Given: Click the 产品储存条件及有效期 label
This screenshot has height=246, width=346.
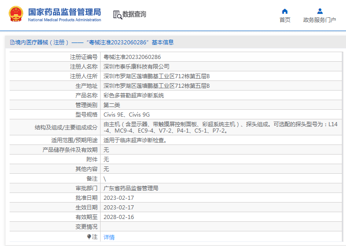Looking at the screenshot, I should 70,150.
